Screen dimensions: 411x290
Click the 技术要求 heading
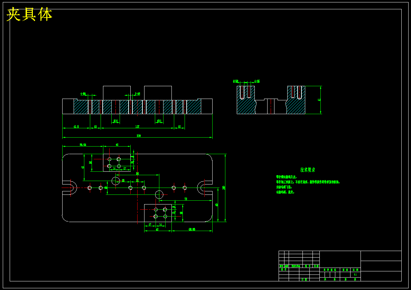pos(308,170)
